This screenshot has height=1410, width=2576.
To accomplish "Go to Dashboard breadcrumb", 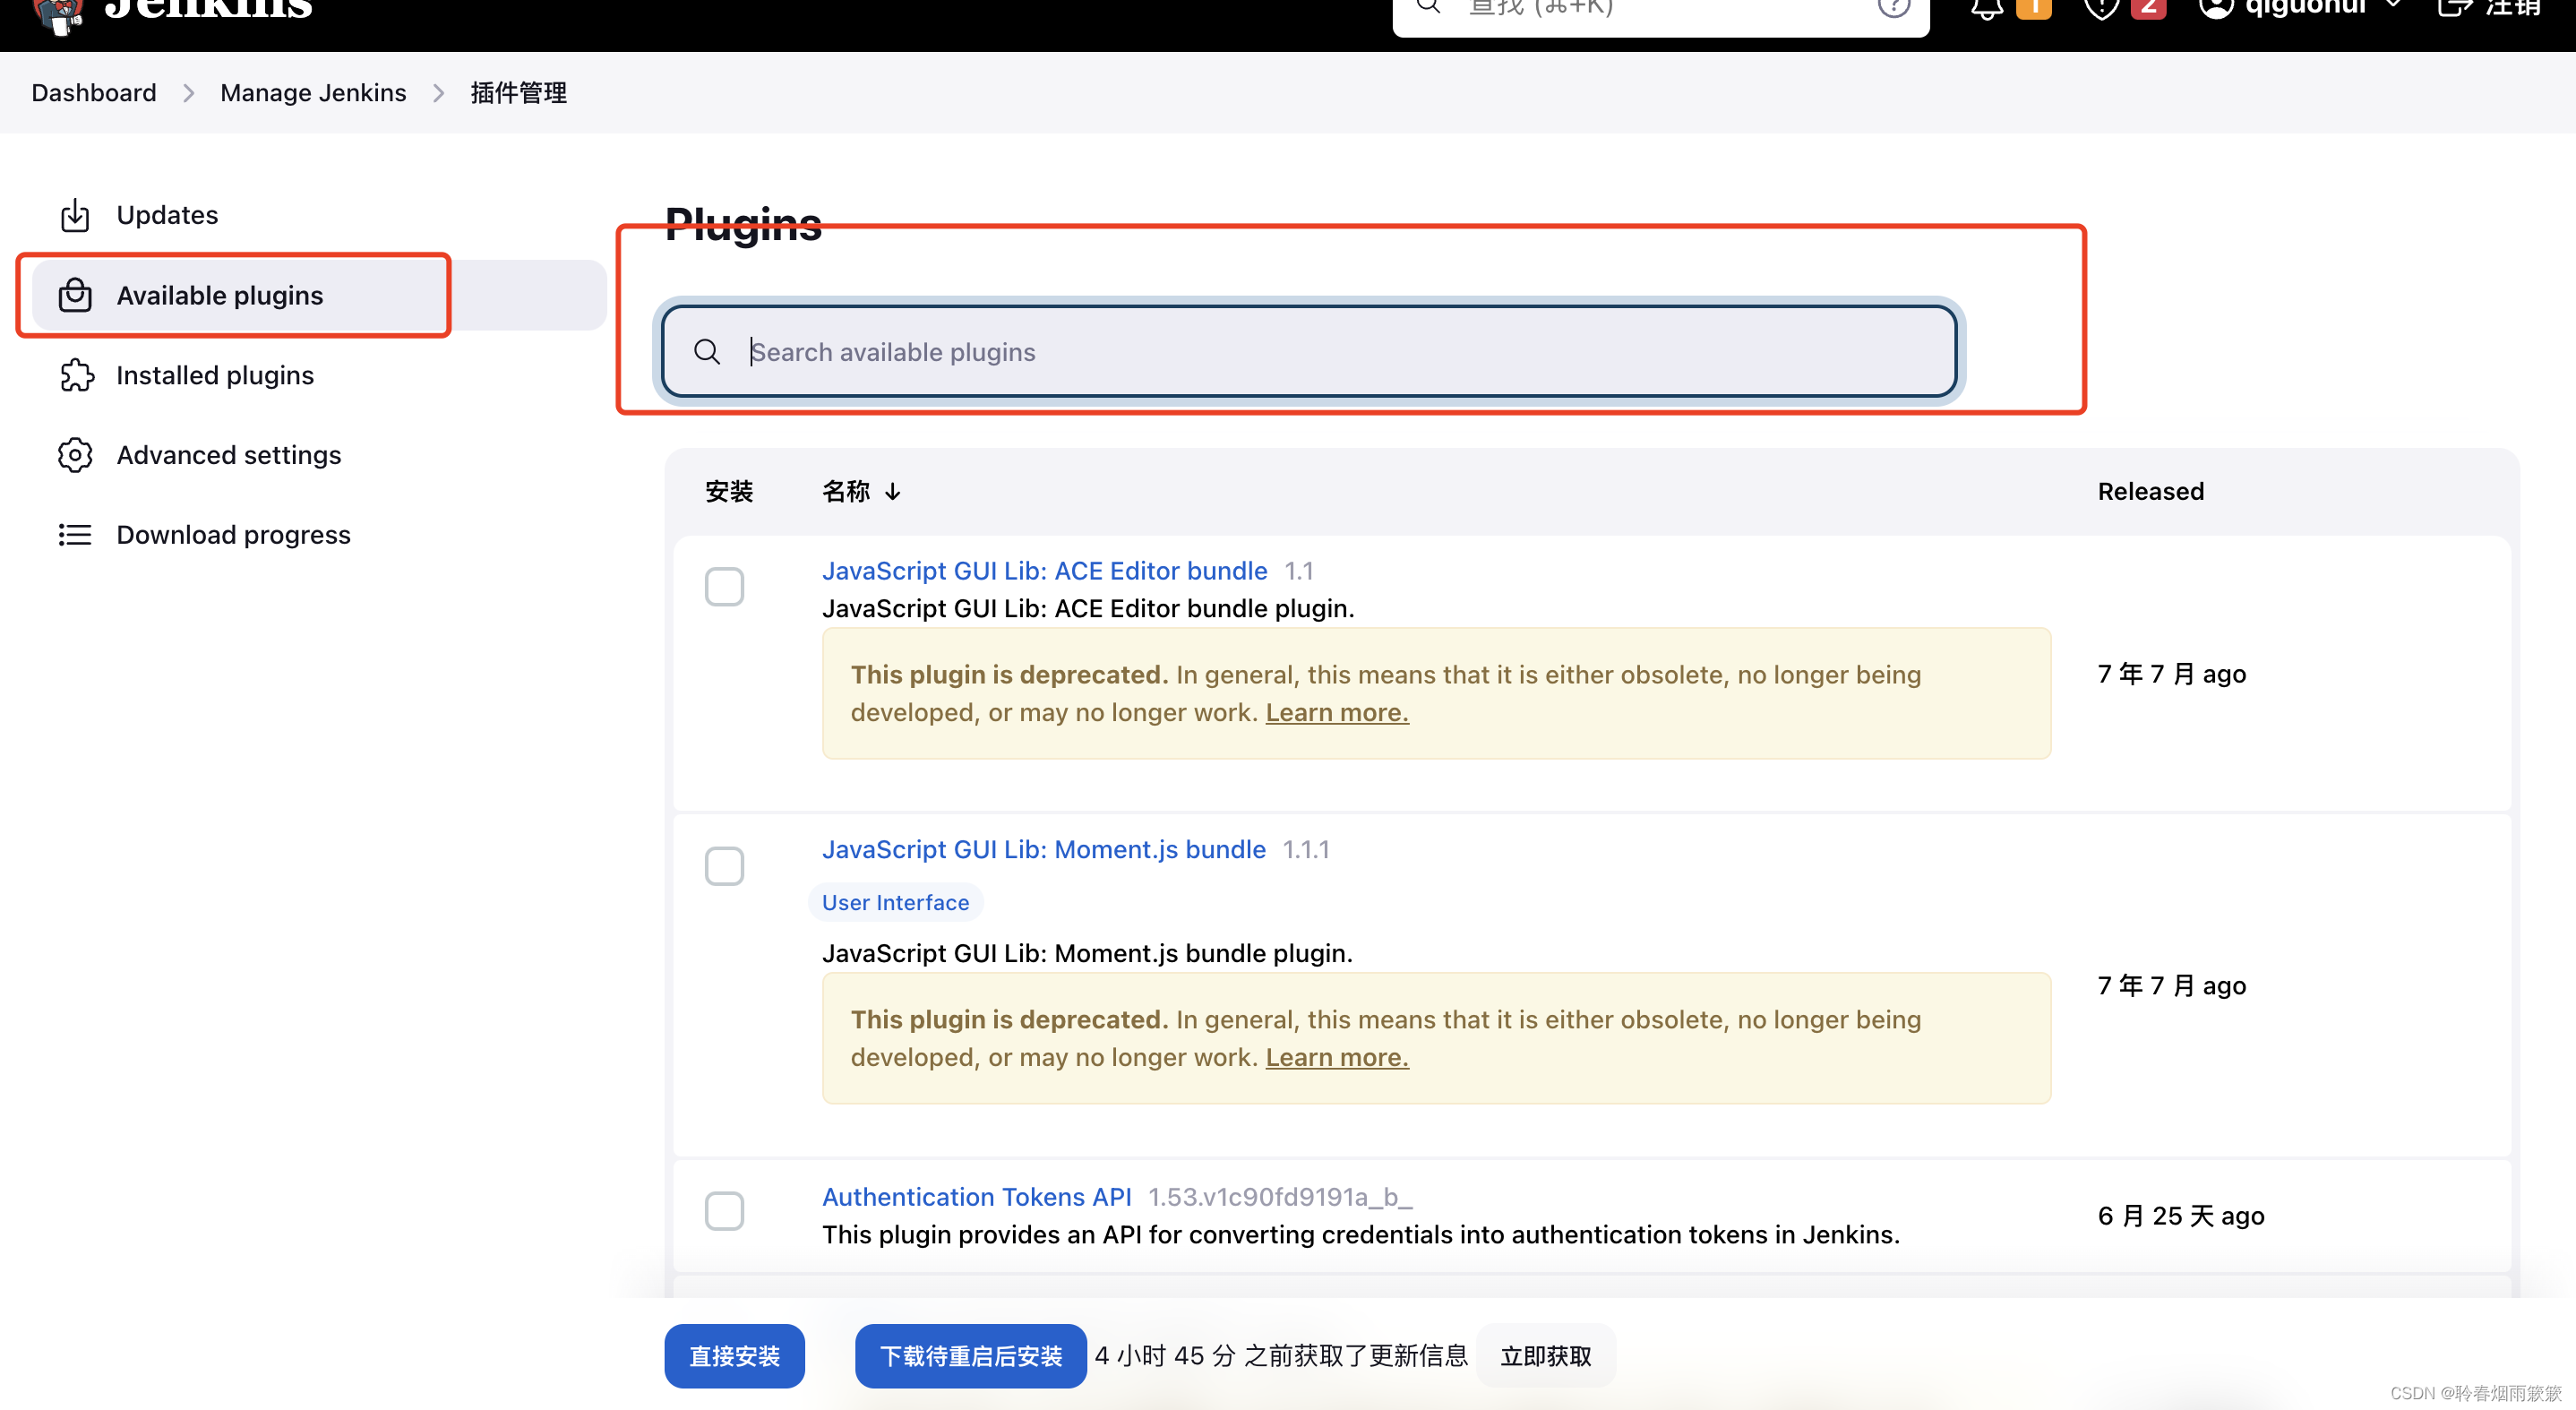I will tap(94, 92).
